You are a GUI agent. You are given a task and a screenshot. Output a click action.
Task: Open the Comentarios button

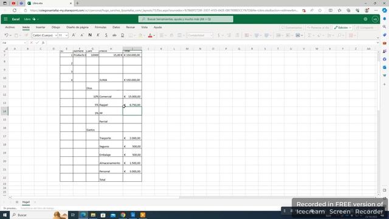coord(292,27)
